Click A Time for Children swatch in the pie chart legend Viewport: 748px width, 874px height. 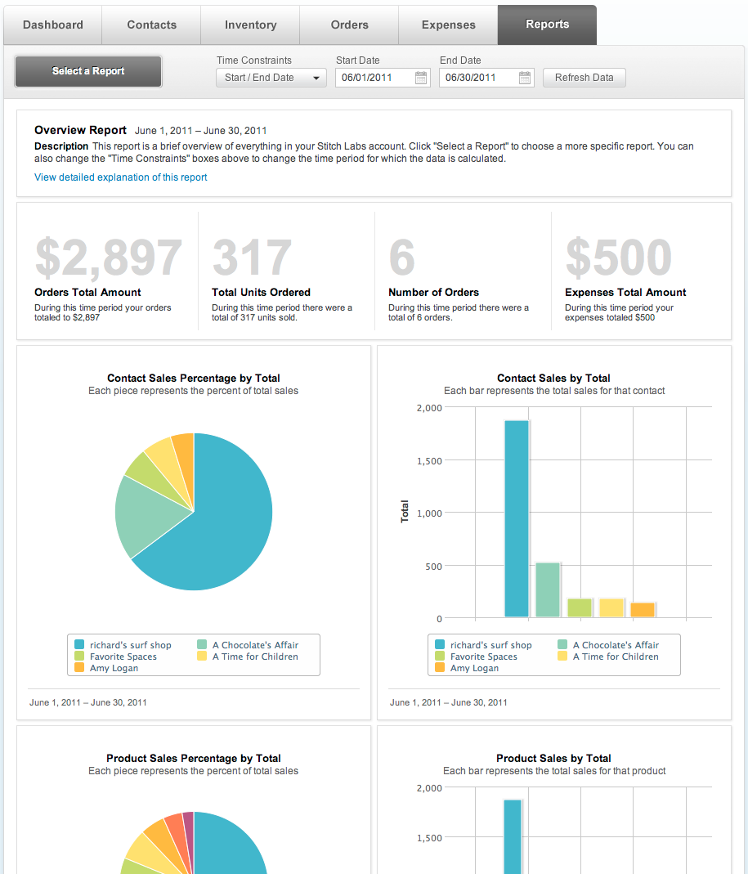(202, 656)
